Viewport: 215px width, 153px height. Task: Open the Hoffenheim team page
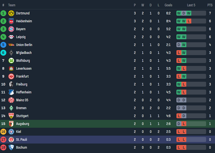pos(24,92)
